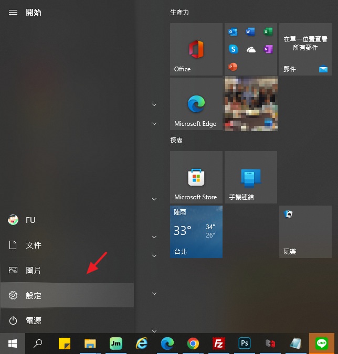Open the FU user account
The width and height of the screenshot is (338, 354).
click(x=67, y=220)
